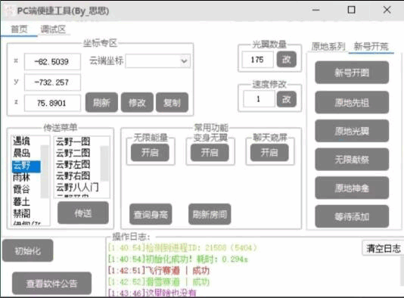Select 遇境 in the teleport list

(x=22, y=141)
